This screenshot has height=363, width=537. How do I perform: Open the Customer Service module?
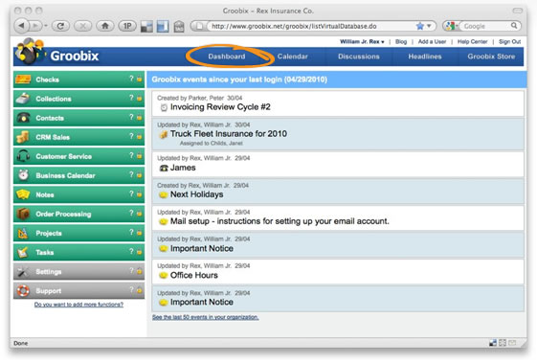point(78,156)
